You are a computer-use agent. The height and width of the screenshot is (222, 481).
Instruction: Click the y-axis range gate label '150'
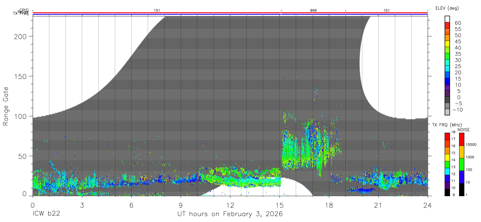point(20,76)
